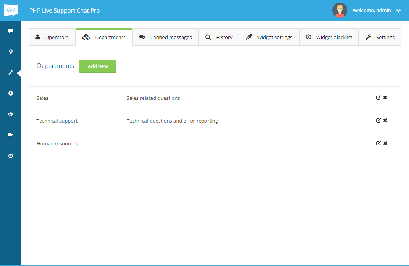Select the wrench icon in left sidebar
The image size is (409, 266).
point(11,72)
